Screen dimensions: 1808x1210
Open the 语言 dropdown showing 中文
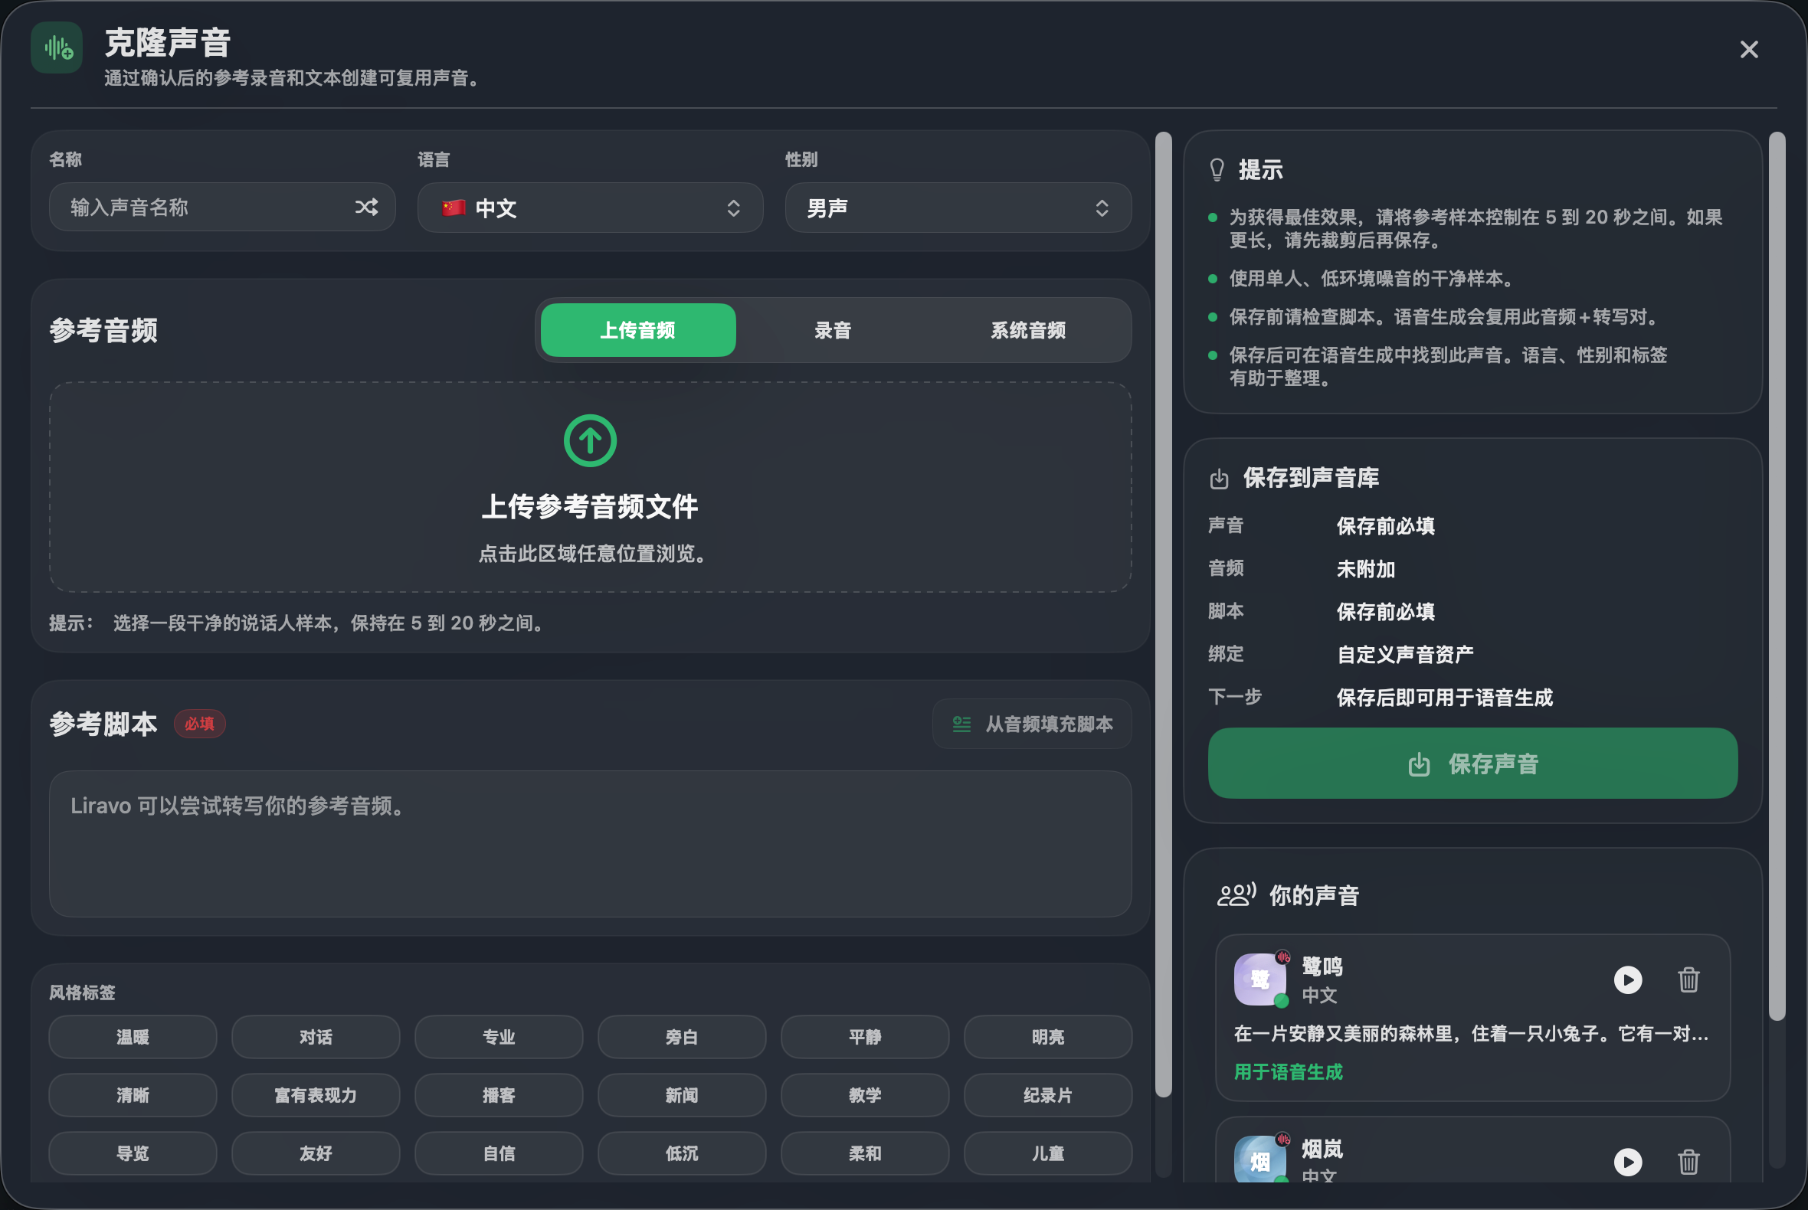pos(590,208)
